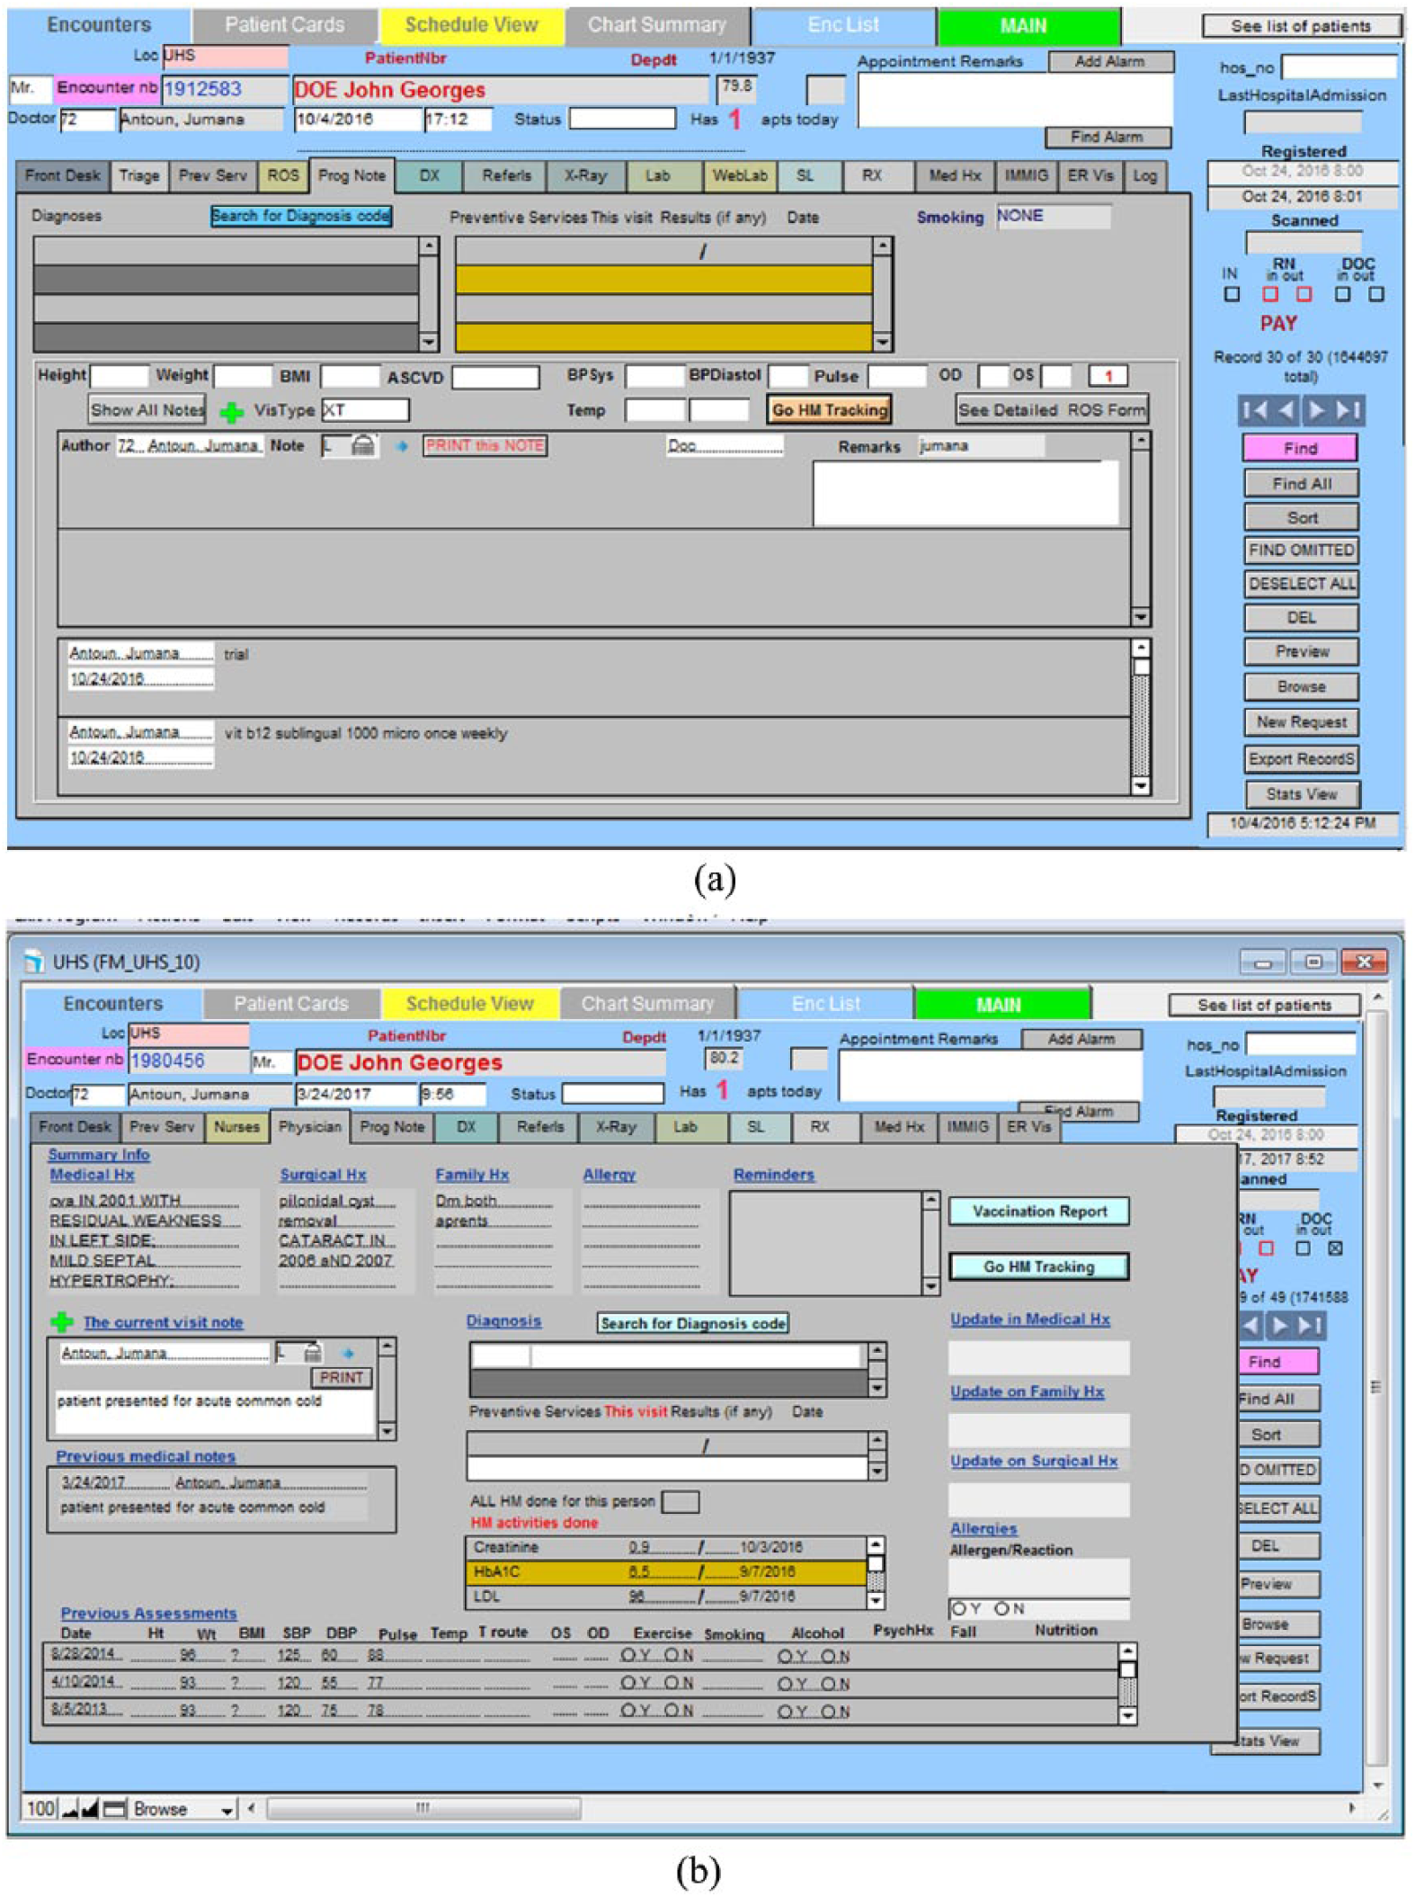Click the blue arrow icon left of PRINT this NOTE
This screenshot has height=1897, width=1415.
point(402,446)
